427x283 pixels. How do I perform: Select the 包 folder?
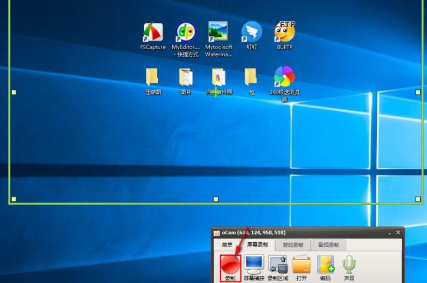pyautogui.click(x=251, y=81)
